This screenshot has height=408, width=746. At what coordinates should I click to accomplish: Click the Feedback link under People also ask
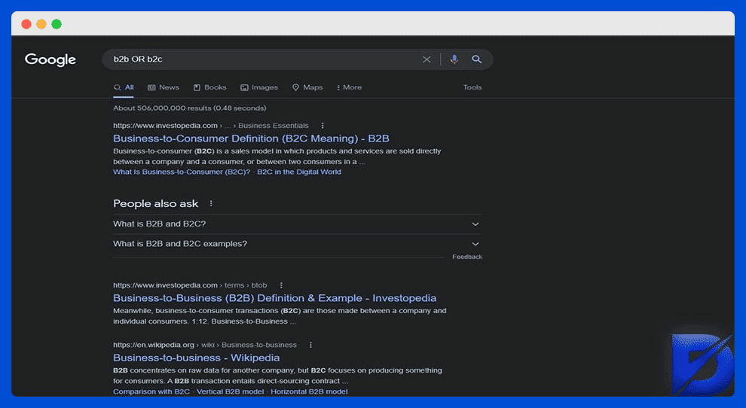[x=467, y=257]
